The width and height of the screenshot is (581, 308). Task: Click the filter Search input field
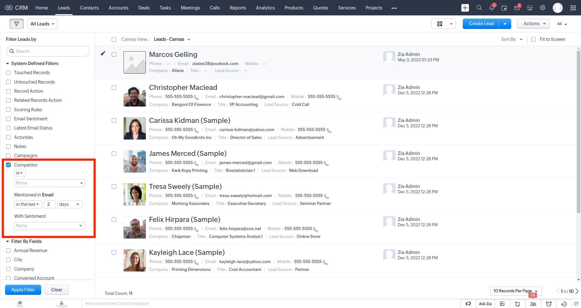tap(48, 51)
